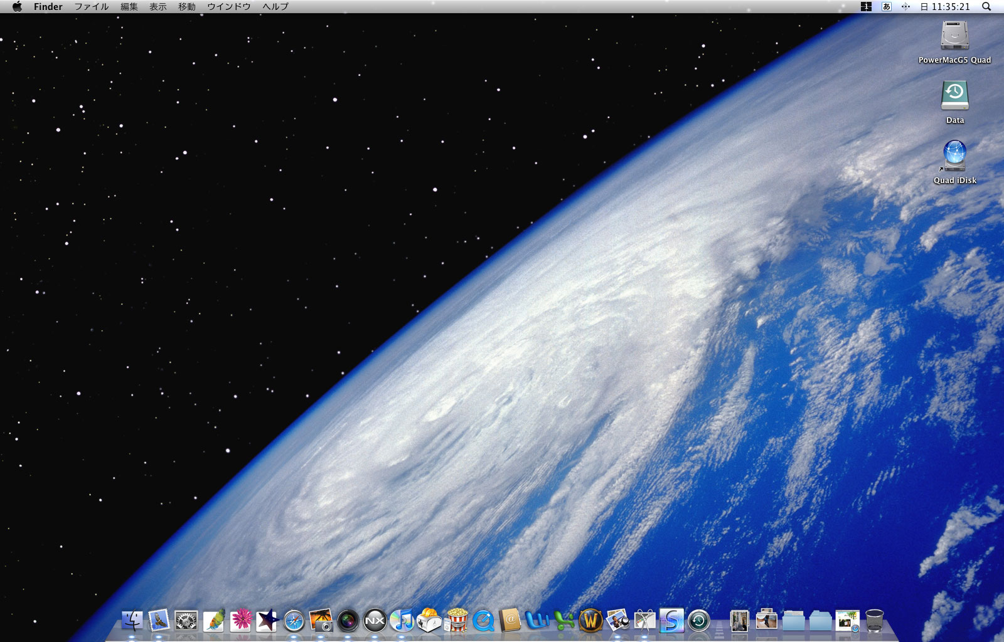Open the Finder application menu
Screen dimensions: 1004x642
[48, 7]
